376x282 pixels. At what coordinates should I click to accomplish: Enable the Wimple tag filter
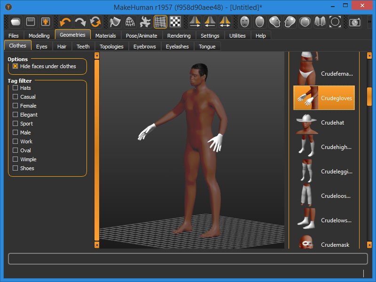[16, 159]
